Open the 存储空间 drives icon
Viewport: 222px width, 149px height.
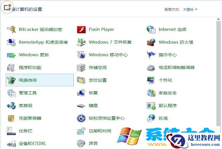click(x=81, y=68)
